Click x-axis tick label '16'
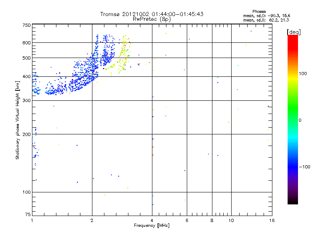Screen dimensions: 320x240 tap(272, 220)
